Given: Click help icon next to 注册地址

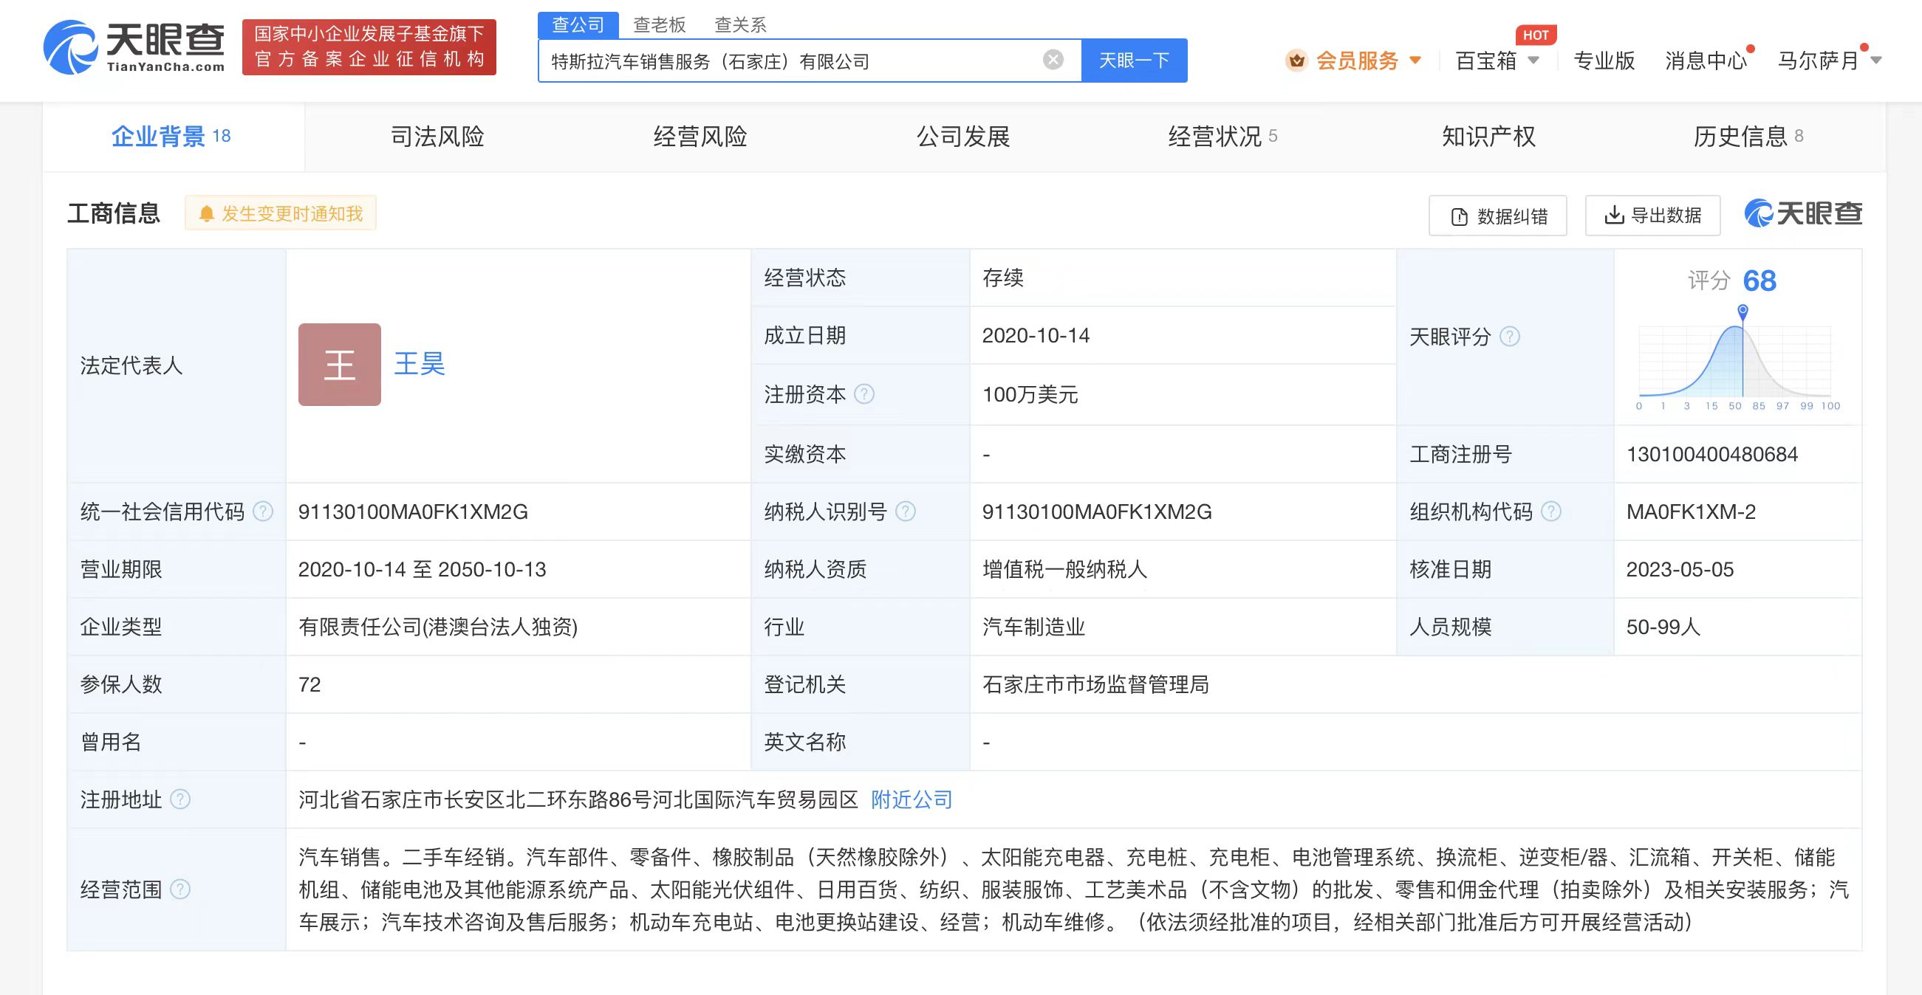Looking at the screenshot, I should (x=180, y=799).
